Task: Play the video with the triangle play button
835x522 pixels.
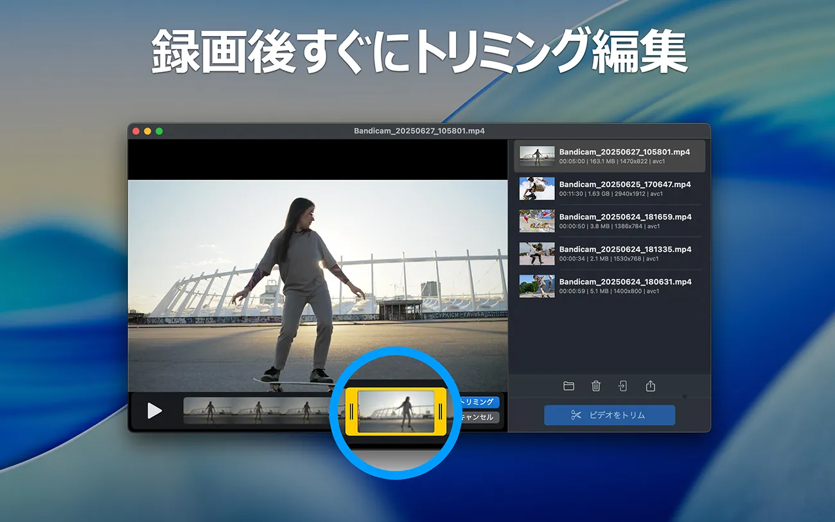Action: tap(154, 411)
